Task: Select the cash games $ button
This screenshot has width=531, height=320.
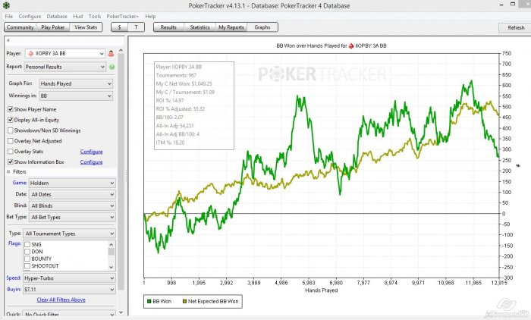Action: [x=120, y=27]
